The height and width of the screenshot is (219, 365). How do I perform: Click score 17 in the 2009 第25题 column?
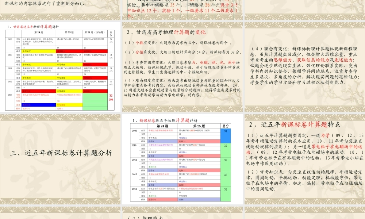click(x=180, y=134)
